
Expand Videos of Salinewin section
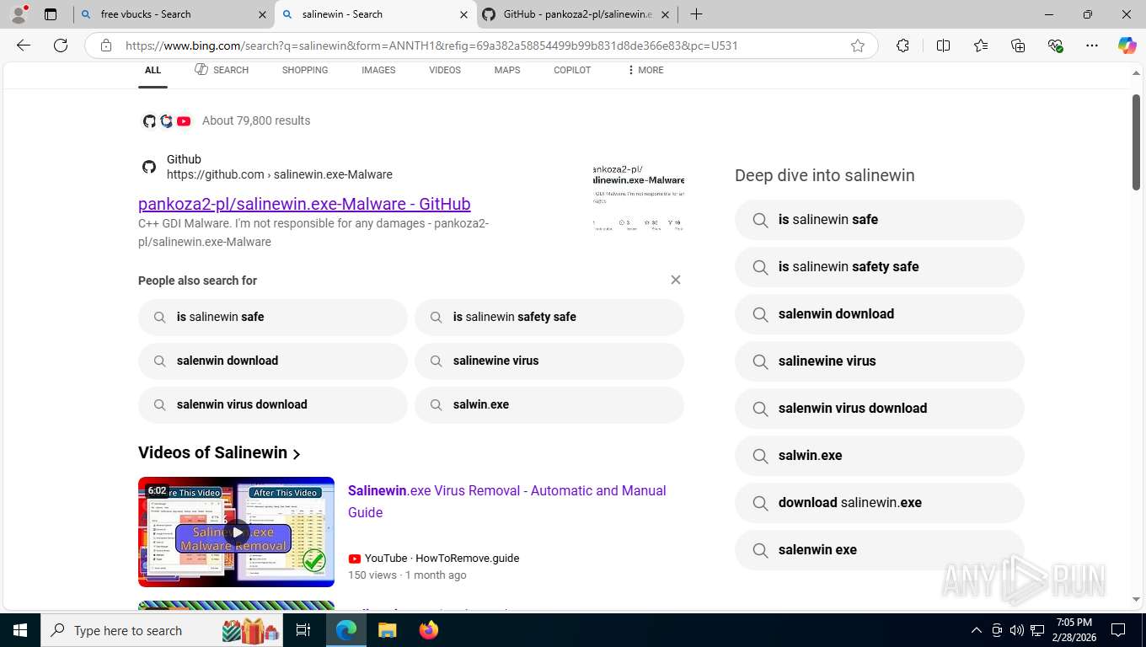(219, 452)
